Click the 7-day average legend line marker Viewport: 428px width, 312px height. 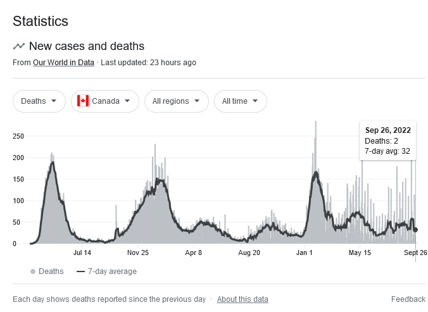[x=80, y=271]
